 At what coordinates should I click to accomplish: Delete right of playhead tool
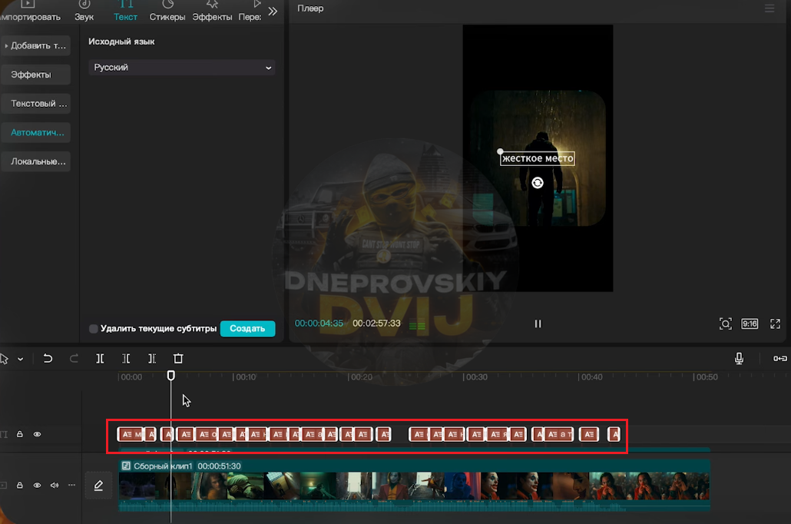[x=152, y=358]
